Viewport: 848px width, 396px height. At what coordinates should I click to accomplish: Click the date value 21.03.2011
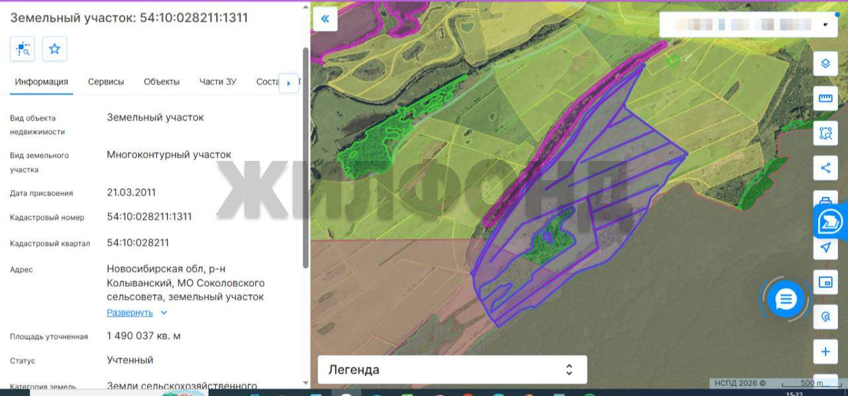(131, 193)
